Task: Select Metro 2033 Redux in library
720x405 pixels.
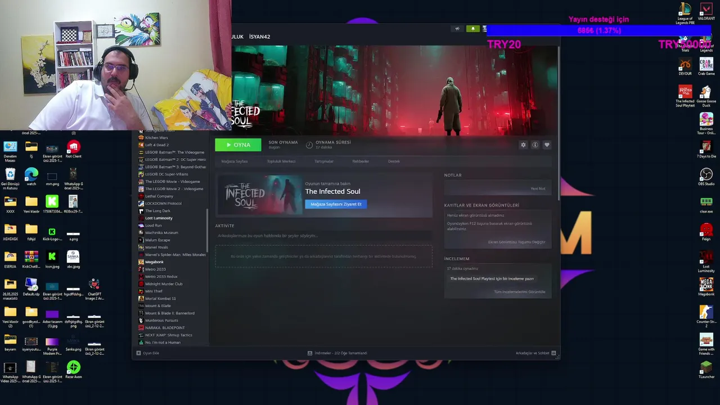Action: [161, 277]
